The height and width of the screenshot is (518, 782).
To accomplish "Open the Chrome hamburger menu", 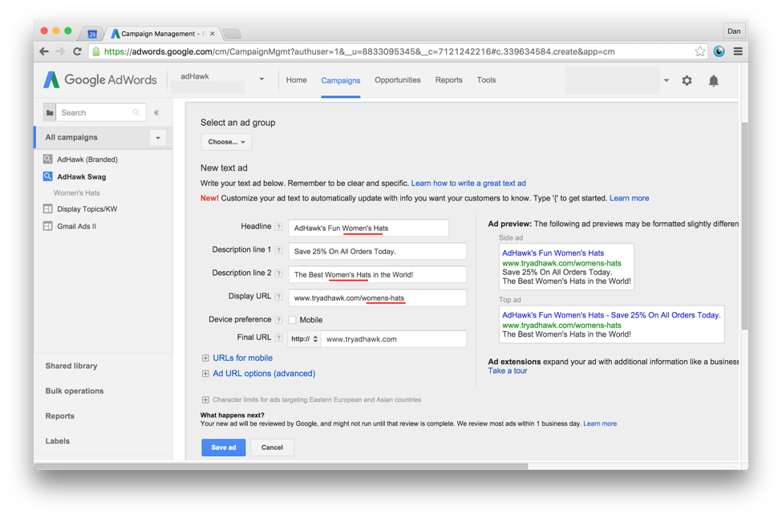I will (x=738, y=51).
